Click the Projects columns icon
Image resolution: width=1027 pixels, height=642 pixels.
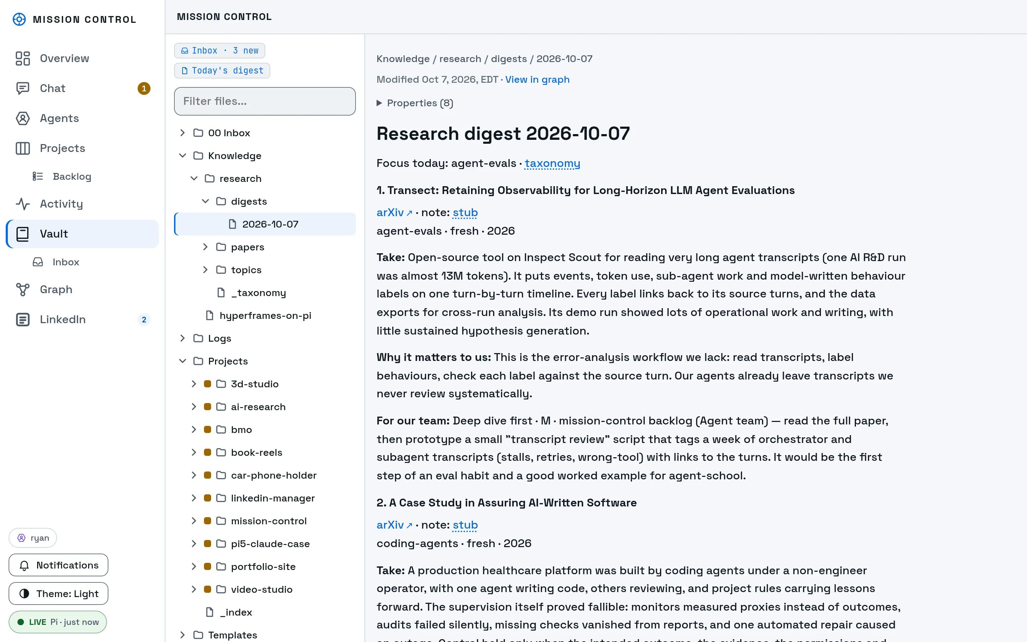[22, 148]
